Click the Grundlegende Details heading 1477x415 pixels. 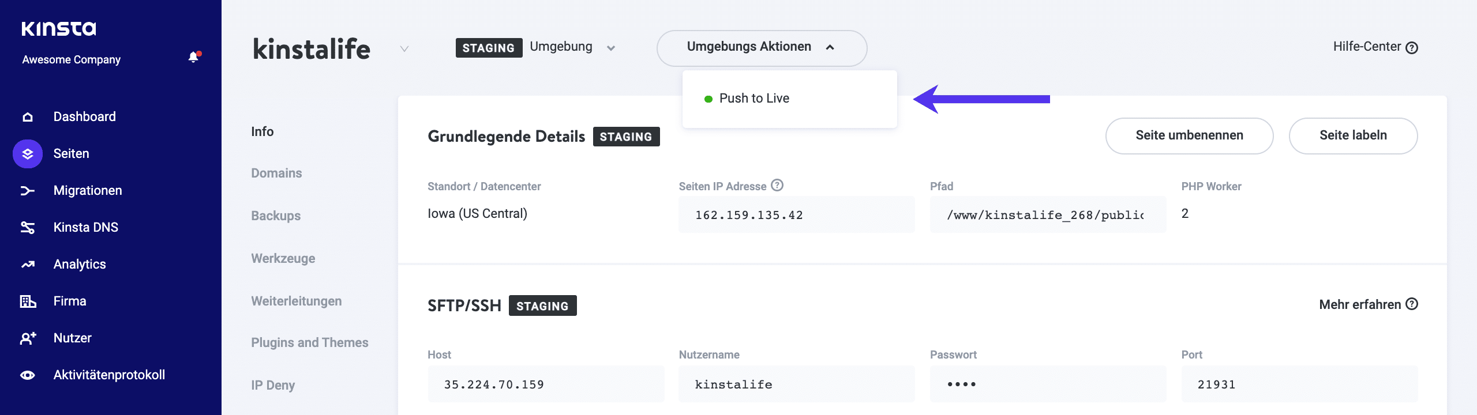[506, 136]
